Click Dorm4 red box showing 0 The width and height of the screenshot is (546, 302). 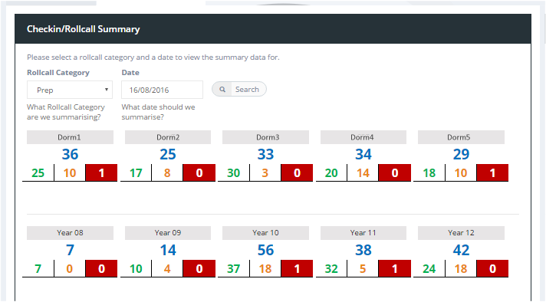[394, 172]
